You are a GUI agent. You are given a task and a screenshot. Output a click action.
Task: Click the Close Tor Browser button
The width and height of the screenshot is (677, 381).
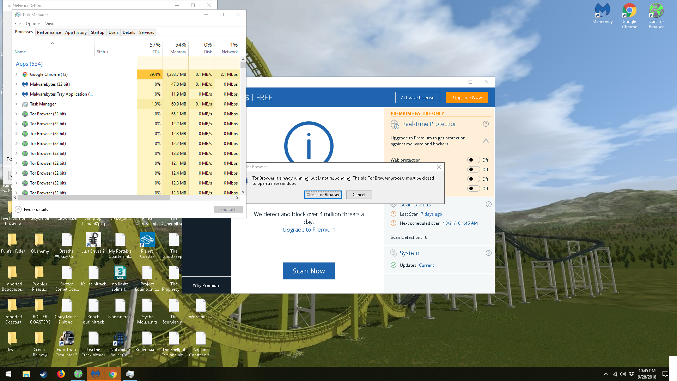[x=323, y=195]
